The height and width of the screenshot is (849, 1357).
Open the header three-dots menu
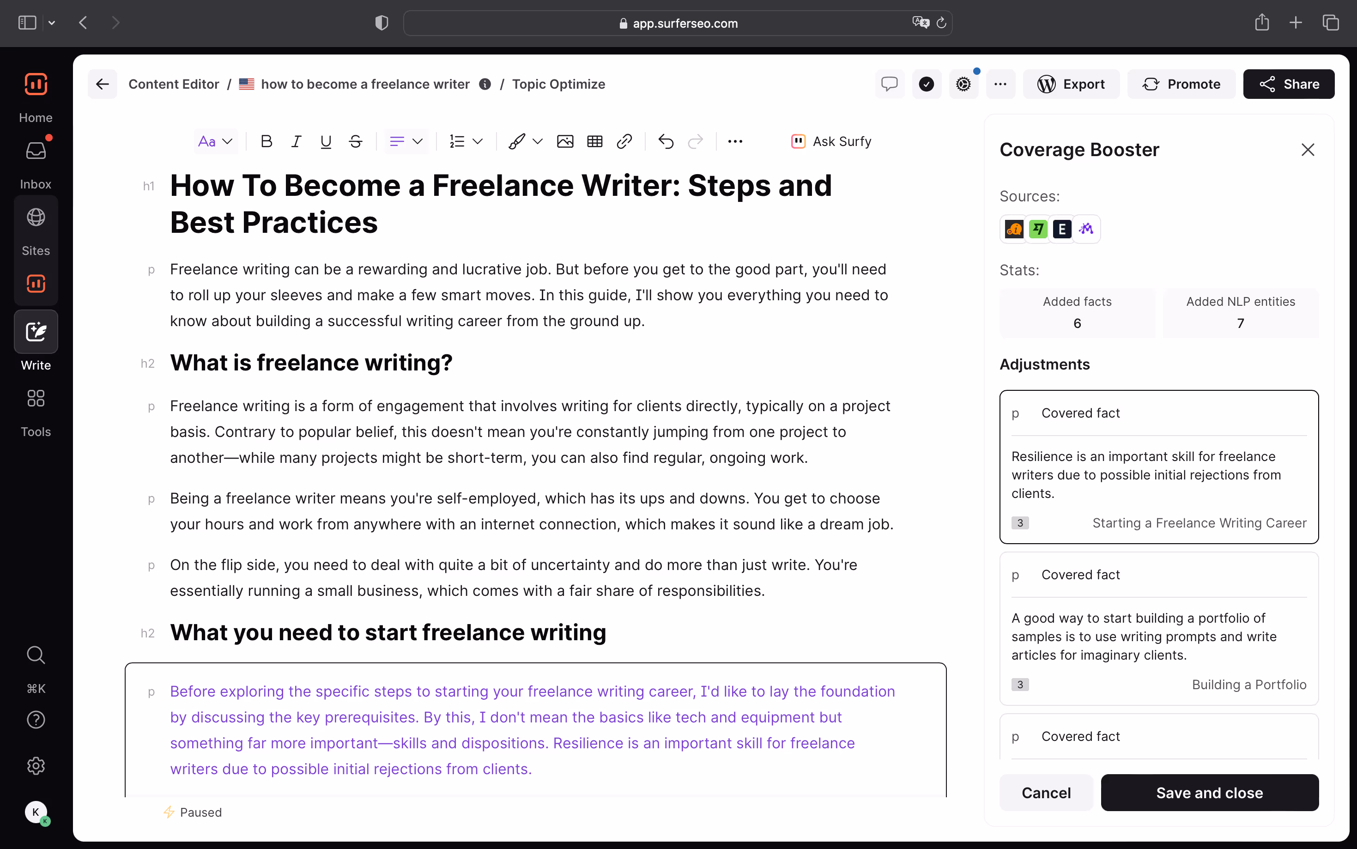coord(1000,84)
